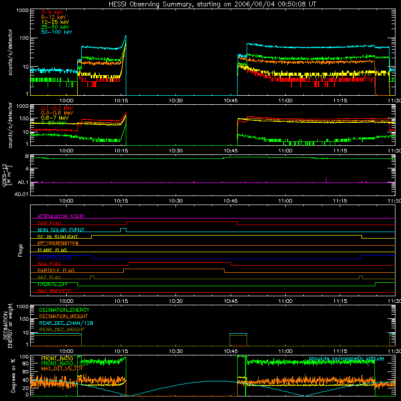
Task: Click the 0.1-0.3 MeV legend label
Action: click(x=57, y=108)
